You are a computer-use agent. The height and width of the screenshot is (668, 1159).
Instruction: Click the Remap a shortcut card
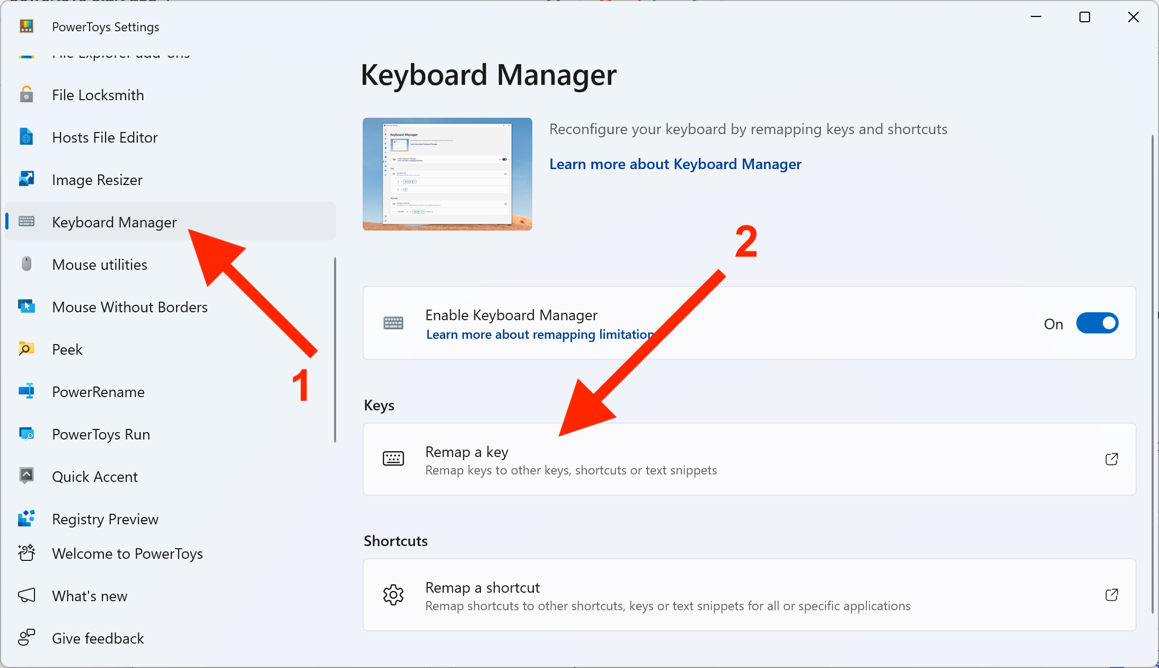click(749, 595)
